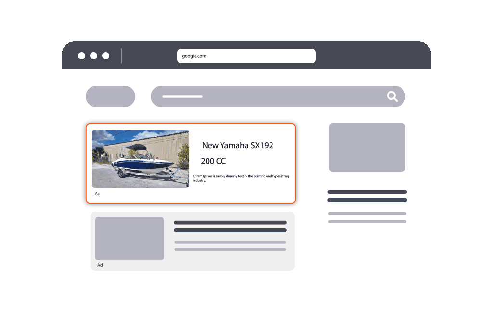The width and height of the screenshot is (493, 329).
Task: Click the 200 CC text
Action: point(213,161)
